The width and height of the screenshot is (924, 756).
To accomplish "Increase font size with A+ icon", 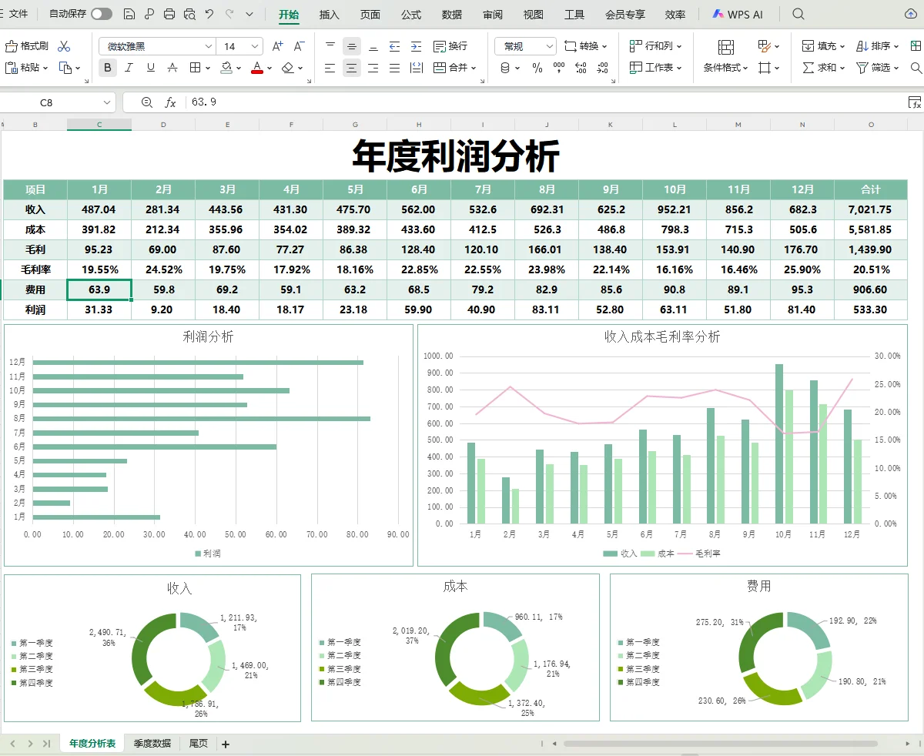I will (278, 46).
